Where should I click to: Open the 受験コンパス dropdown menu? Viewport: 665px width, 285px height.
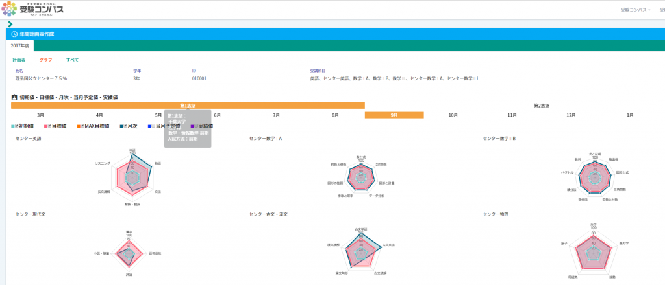click(x=635, y=10)
